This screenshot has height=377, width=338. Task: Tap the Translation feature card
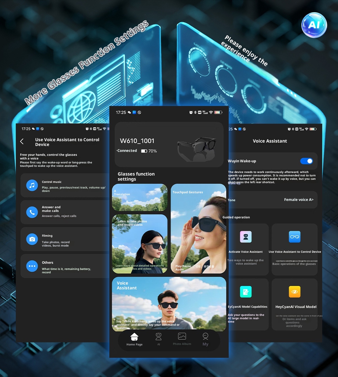pos(140,198)
